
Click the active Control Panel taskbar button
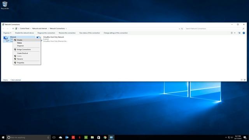(111, 137)
